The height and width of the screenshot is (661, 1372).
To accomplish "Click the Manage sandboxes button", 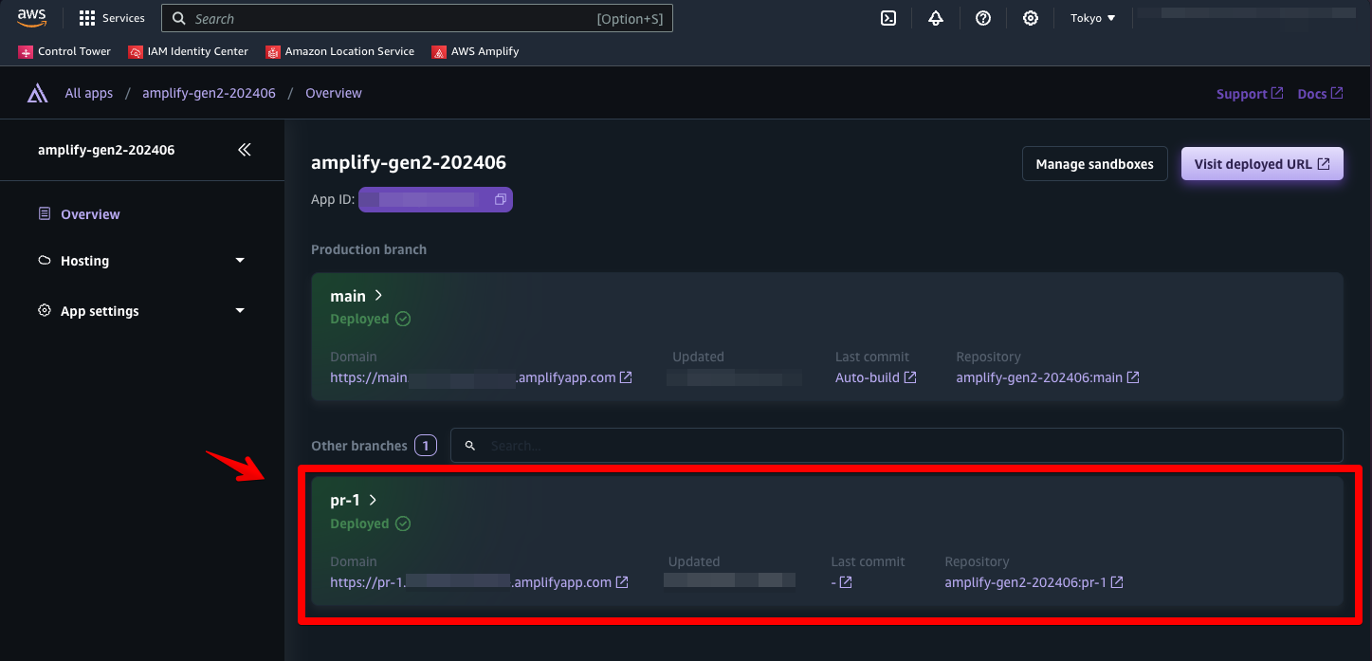I will pos(1094,164).
